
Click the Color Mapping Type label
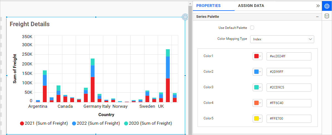232,39
